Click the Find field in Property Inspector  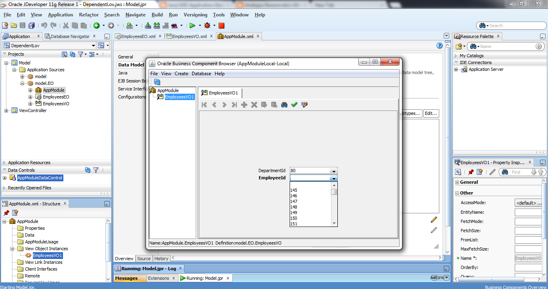tap(520, 172)
